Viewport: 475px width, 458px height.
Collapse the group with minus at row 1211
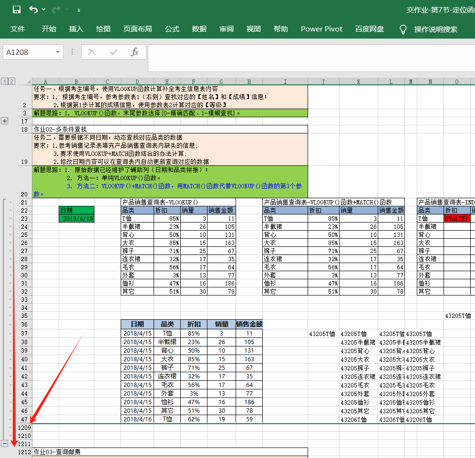[5, 444]
